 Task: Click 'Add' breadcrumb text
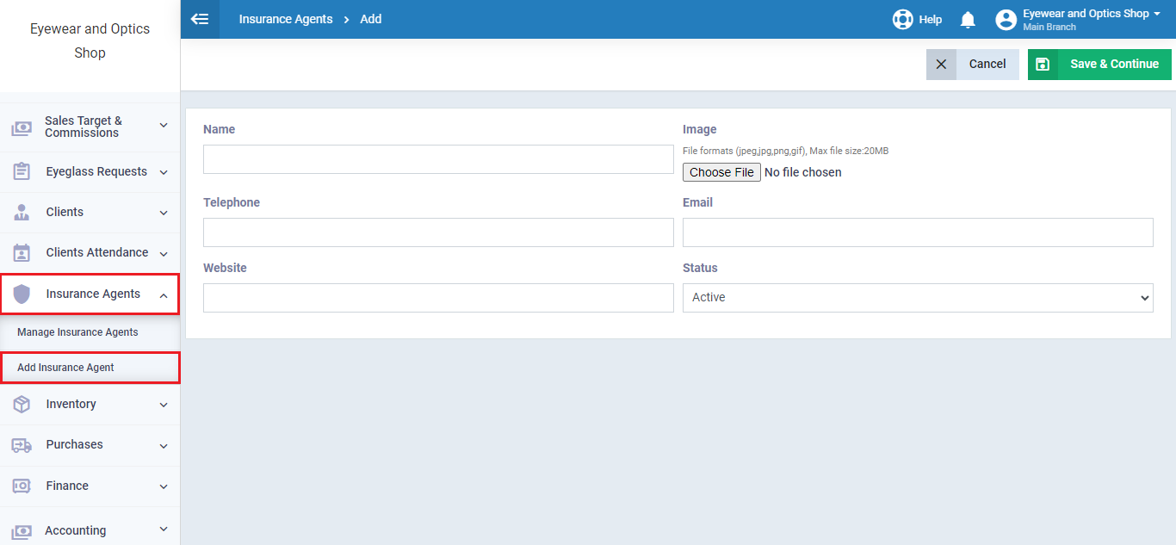click(371, 19)
